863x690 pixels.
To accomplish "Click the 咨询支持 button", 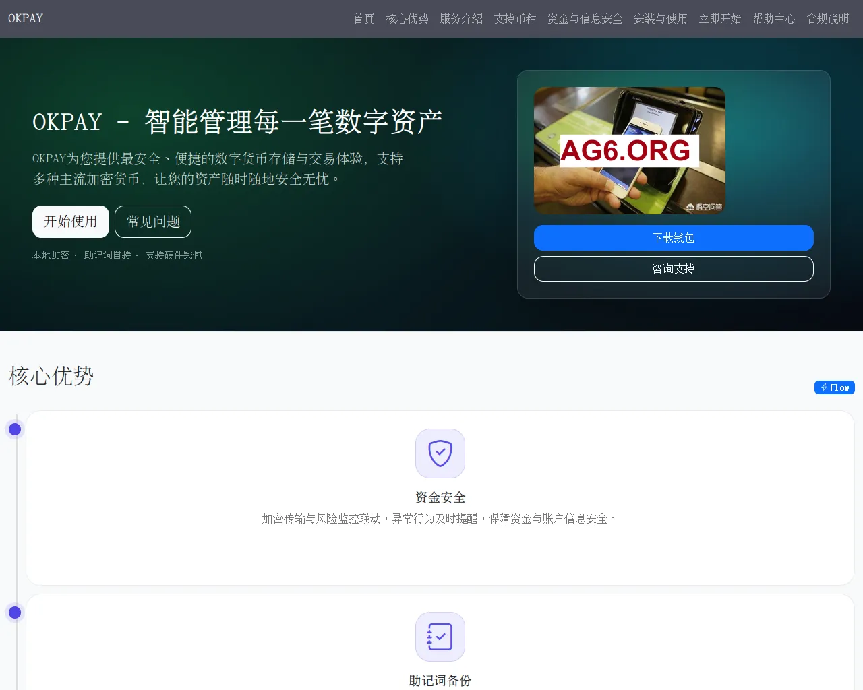I will tap(674, 269).
